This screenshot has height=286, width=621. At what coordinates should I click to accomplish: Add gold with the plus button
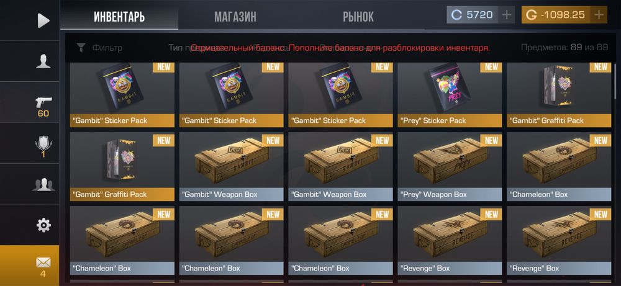(x=599, y=15)
